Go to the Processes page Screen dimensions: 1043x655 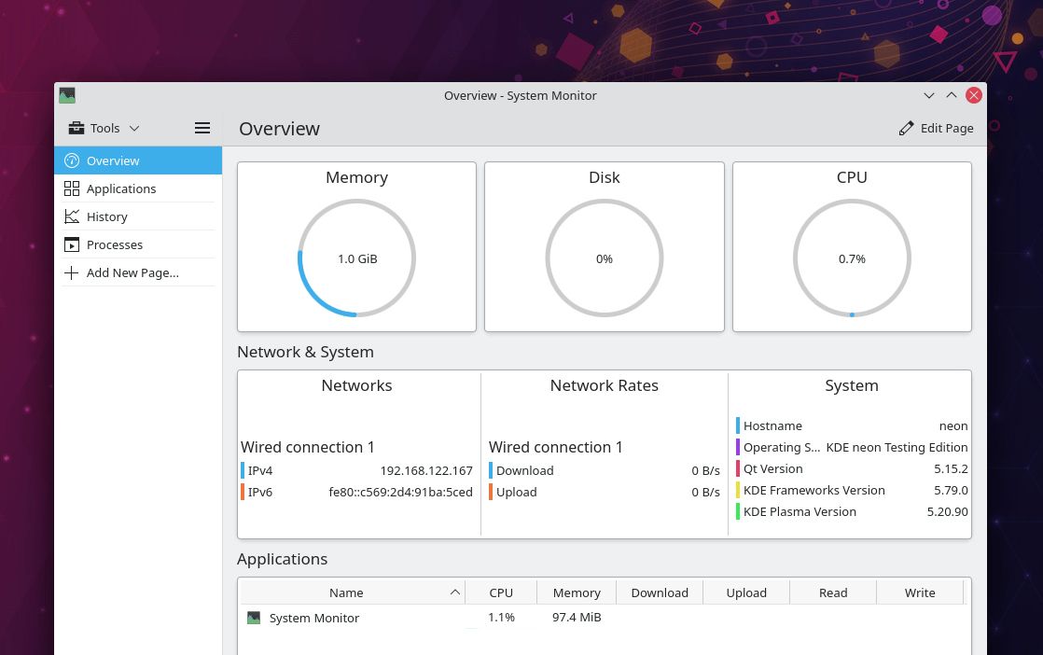138,244
